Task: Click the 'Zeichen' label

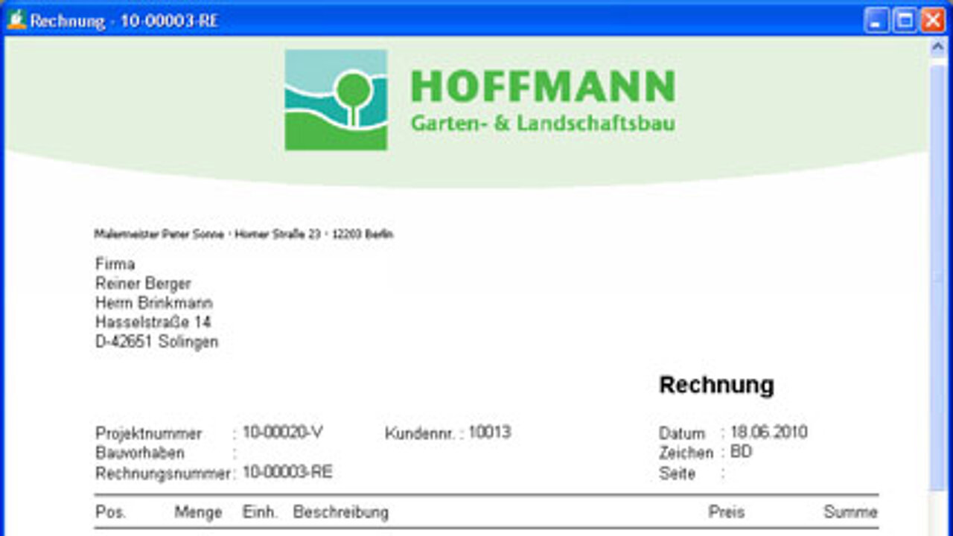Action: (x=686, y=453)
